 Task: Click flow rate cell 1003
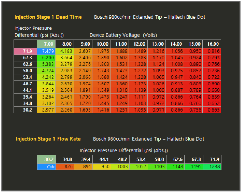(x=120, y=167)
